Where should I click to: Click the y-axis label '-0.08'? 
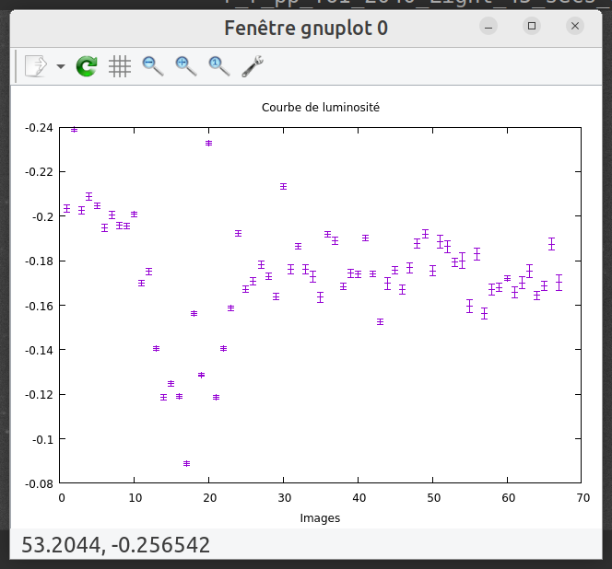pyautogui.click(x=39, y=483)
